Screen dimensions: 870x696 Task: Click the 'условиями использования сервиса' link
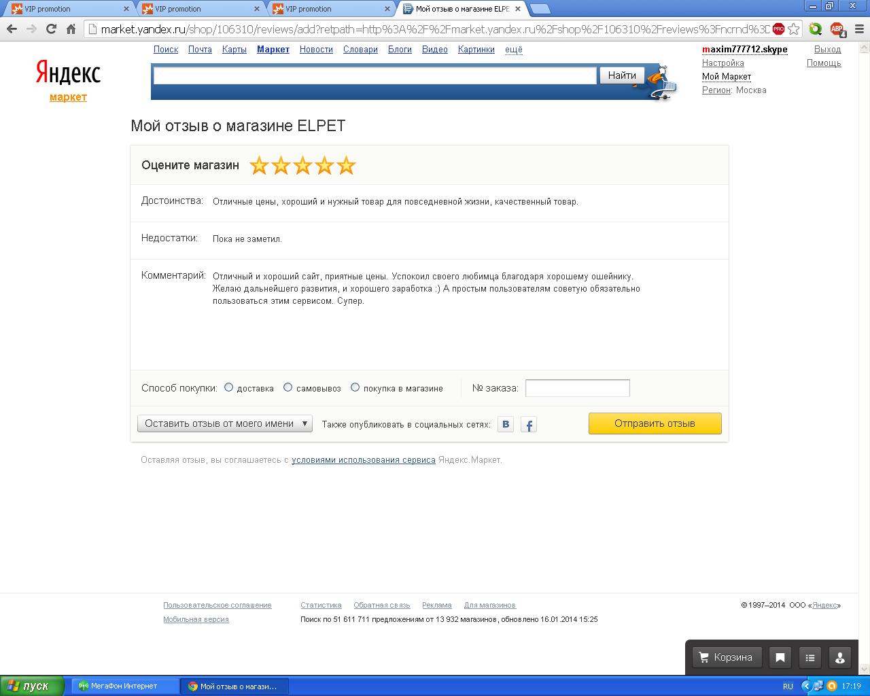point(364,460)
